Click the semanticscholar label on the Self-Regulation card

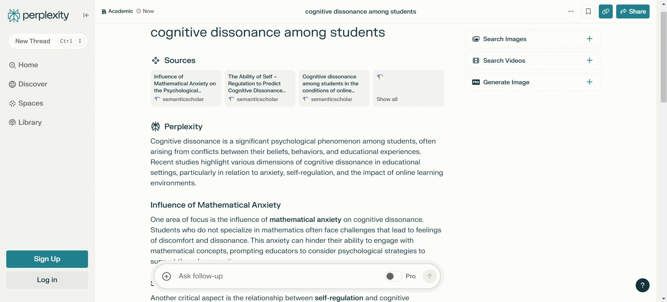click(x=257, y=100)
